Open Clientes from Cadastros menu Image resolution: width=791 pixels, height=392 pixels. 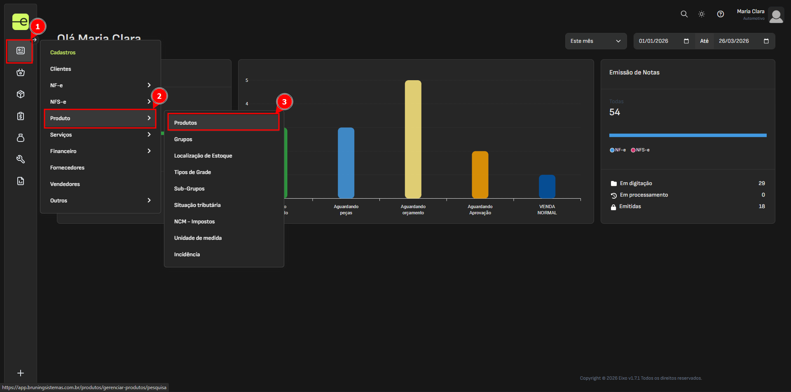(61, 69)
